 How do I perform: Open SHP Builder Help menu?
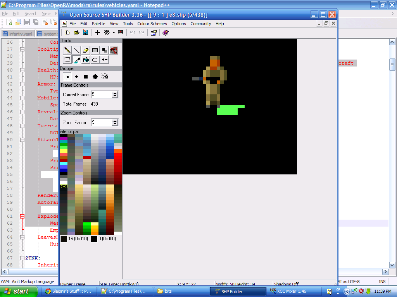coord(219,24)
